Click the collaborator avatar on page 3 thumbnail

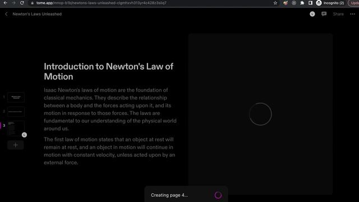point(24,135)
